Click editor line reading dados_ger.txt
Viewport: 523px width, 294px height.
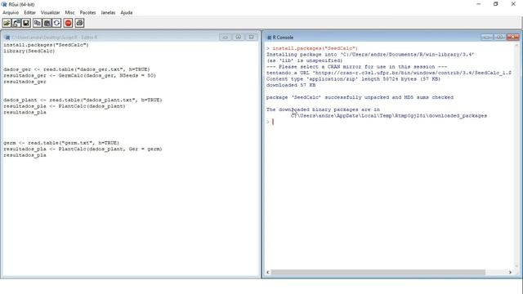point(77,69)
